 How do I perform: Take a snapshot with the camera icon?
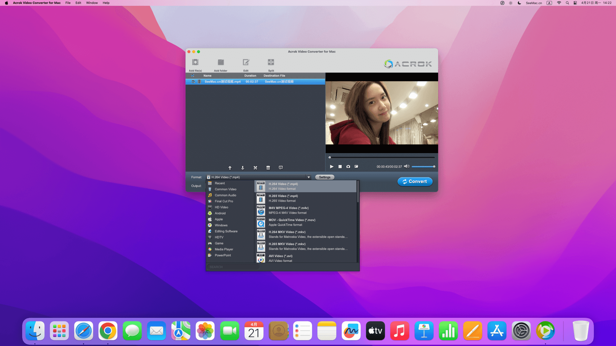pyautogui.click(x=348, y=167)
